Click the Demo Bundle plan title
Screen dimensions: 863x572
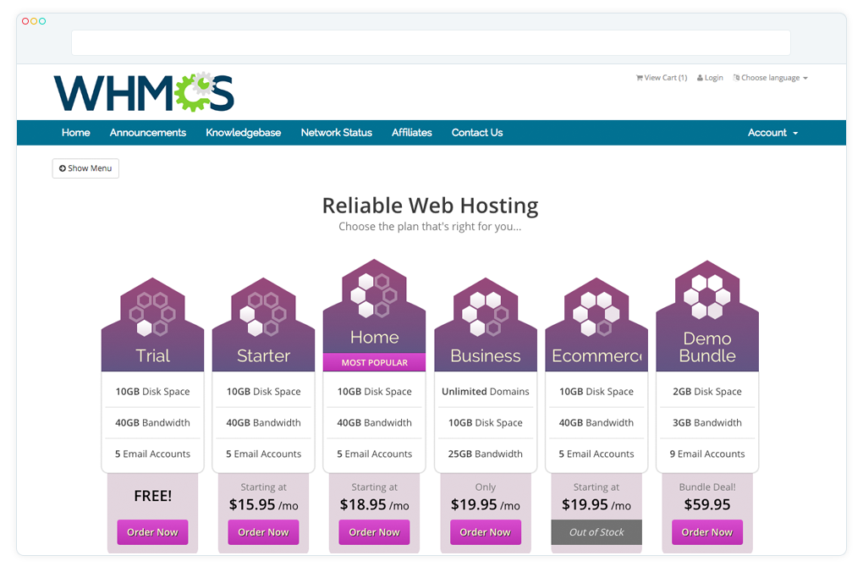(707, 347)
